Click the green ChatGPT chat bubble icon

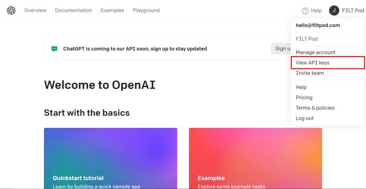pyautogui.click(x=54, y=49)
